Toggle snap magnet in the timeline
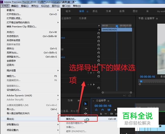 point(103,110)
